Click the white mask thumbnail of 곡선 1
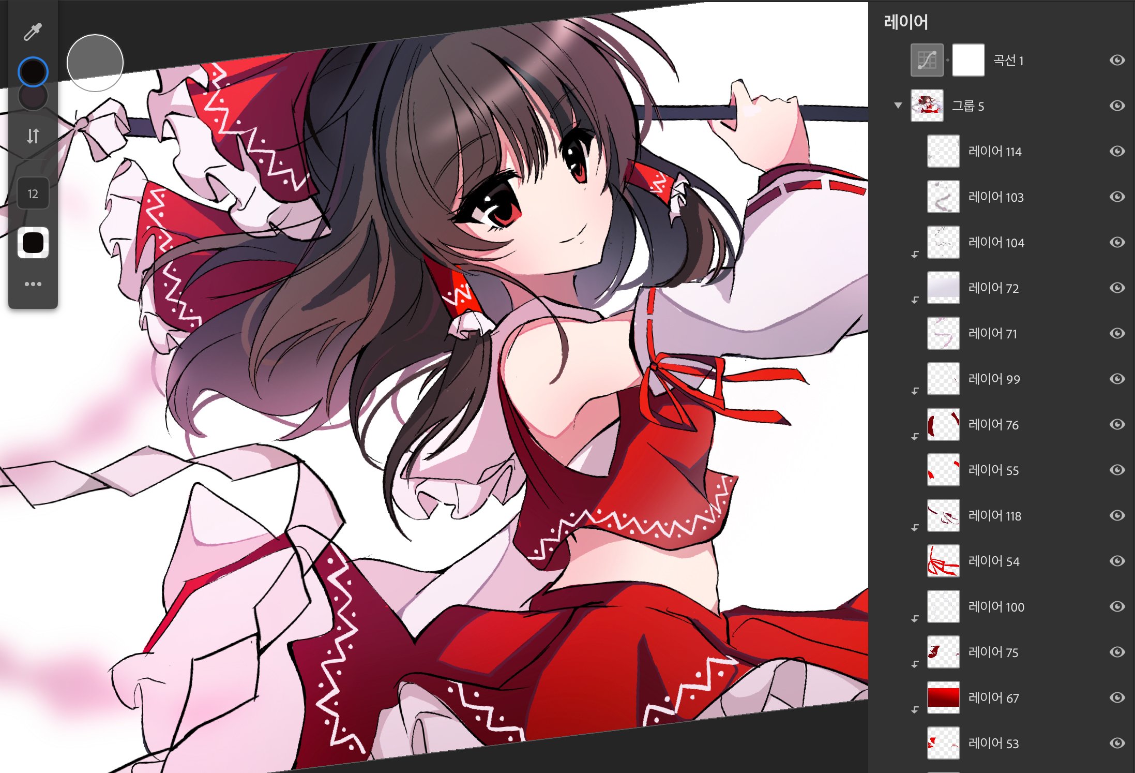1135x773 pixels. click(x=968, y=61)
